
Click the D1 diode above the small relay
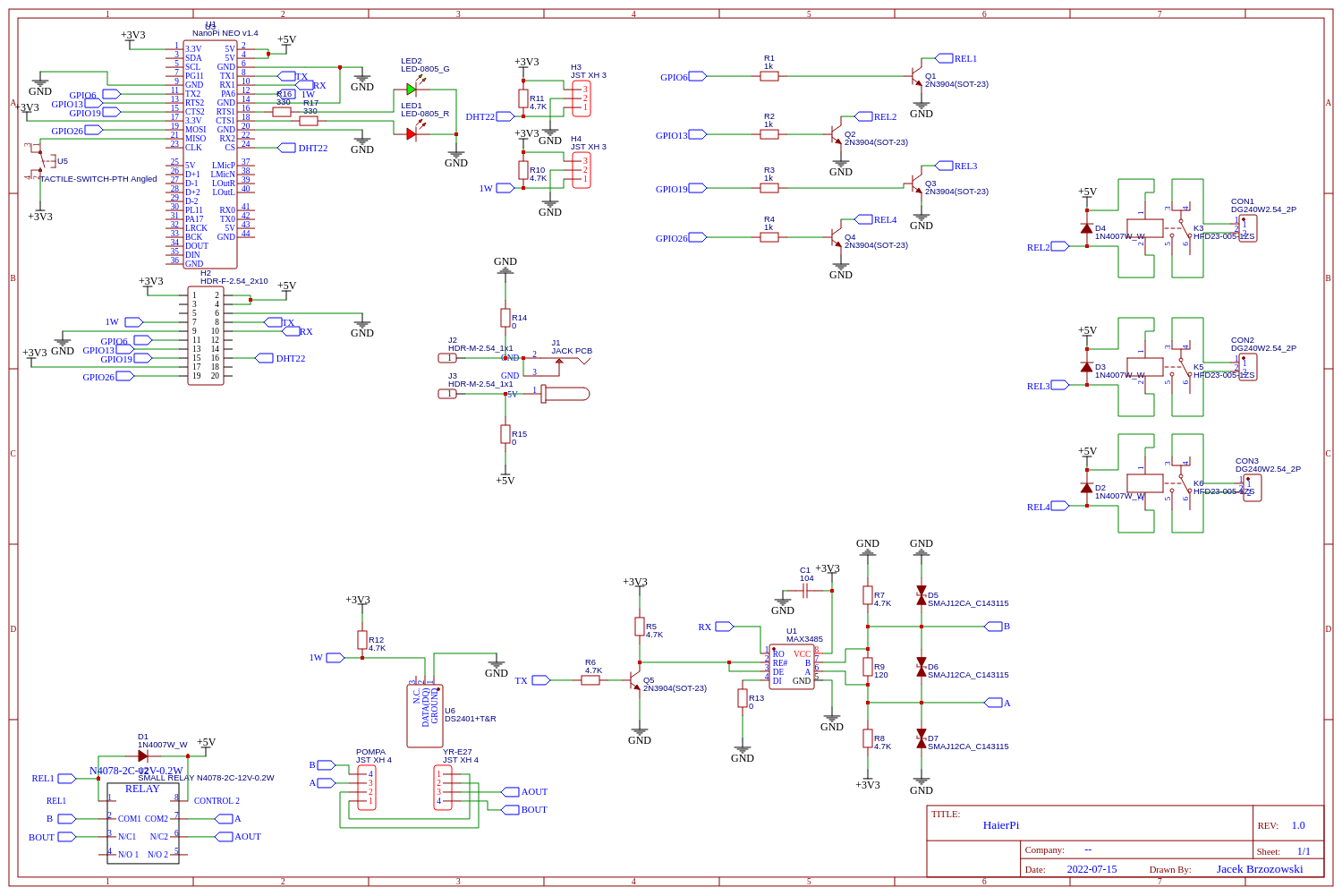pyautogui.click(x=143, y=756)
